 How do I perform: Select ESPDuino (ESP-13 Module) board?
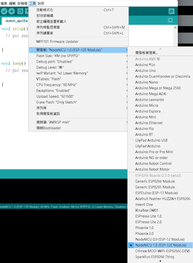pos(160,193)
